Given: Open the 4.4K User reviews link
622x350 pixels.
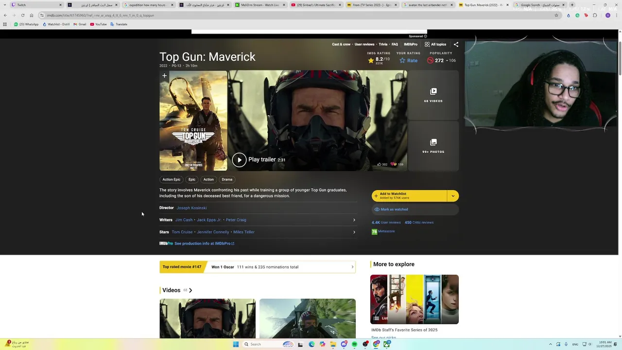Looking at the screenshot, I should [386, 223].
